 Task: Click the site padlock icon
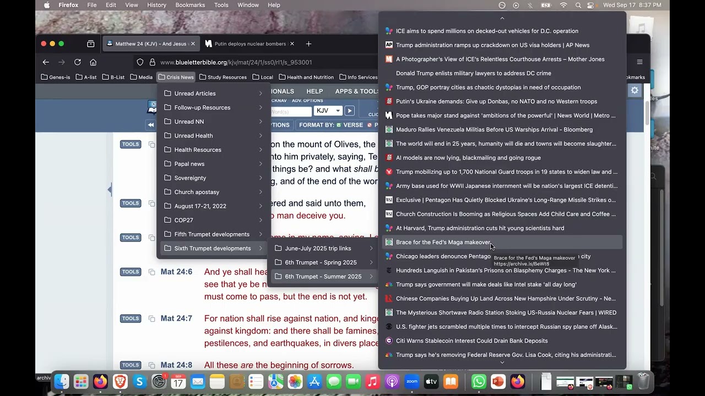(153, 62)
